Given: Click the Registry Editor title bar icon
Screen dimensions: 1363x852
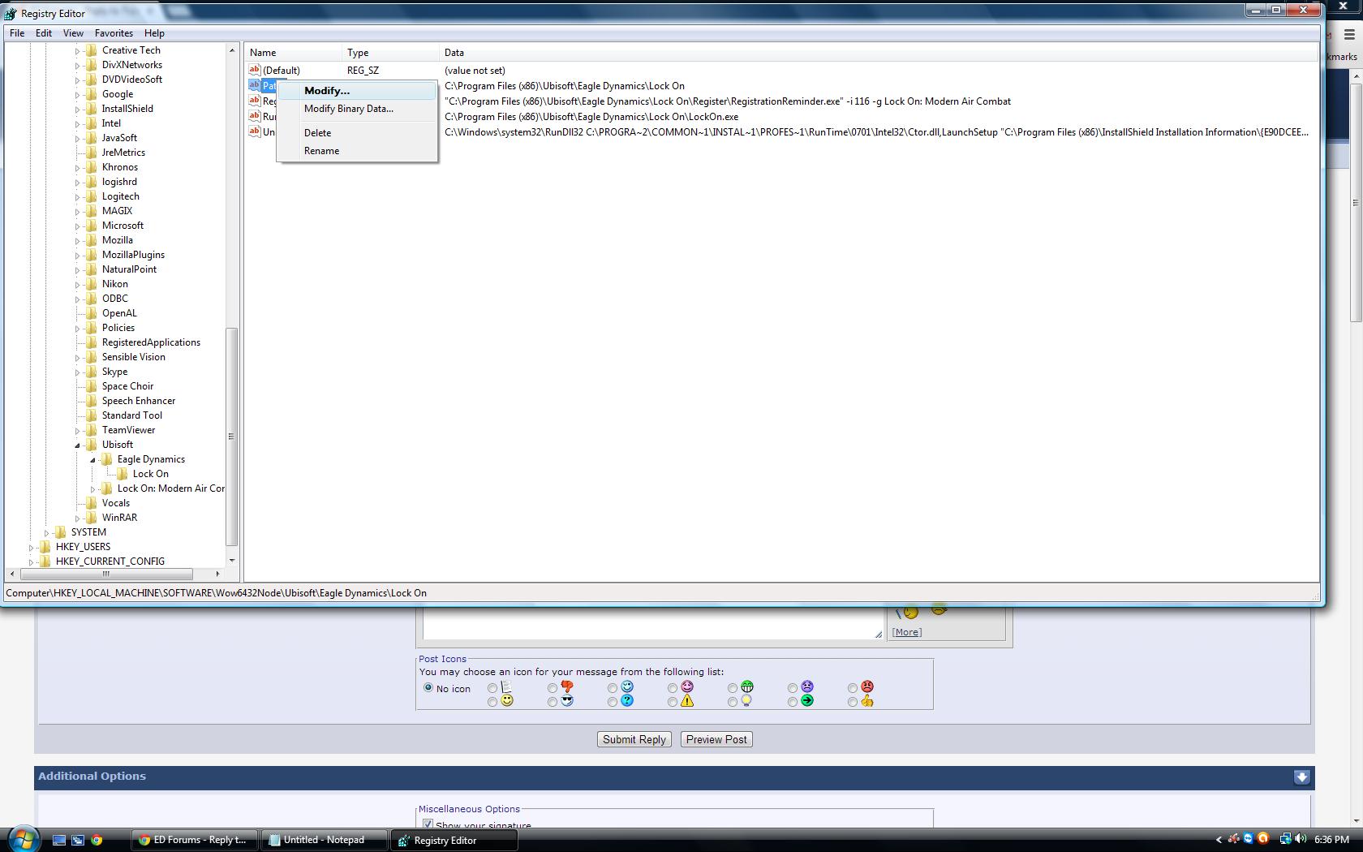Looking at the screenshot, I should pos(11,13).
